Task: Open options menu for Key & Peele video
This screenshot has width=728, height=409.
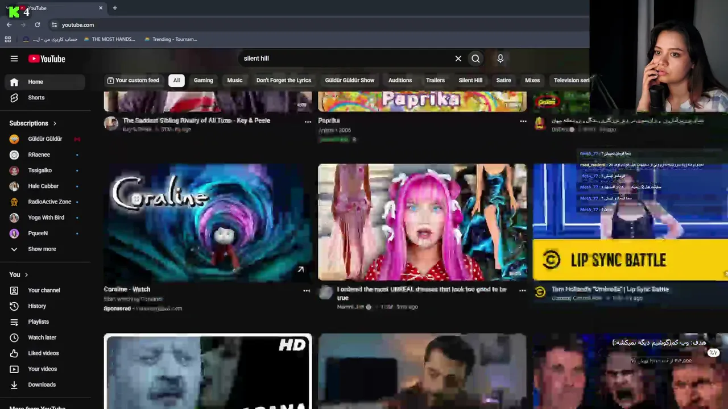Action: click(x=308, y=122)
